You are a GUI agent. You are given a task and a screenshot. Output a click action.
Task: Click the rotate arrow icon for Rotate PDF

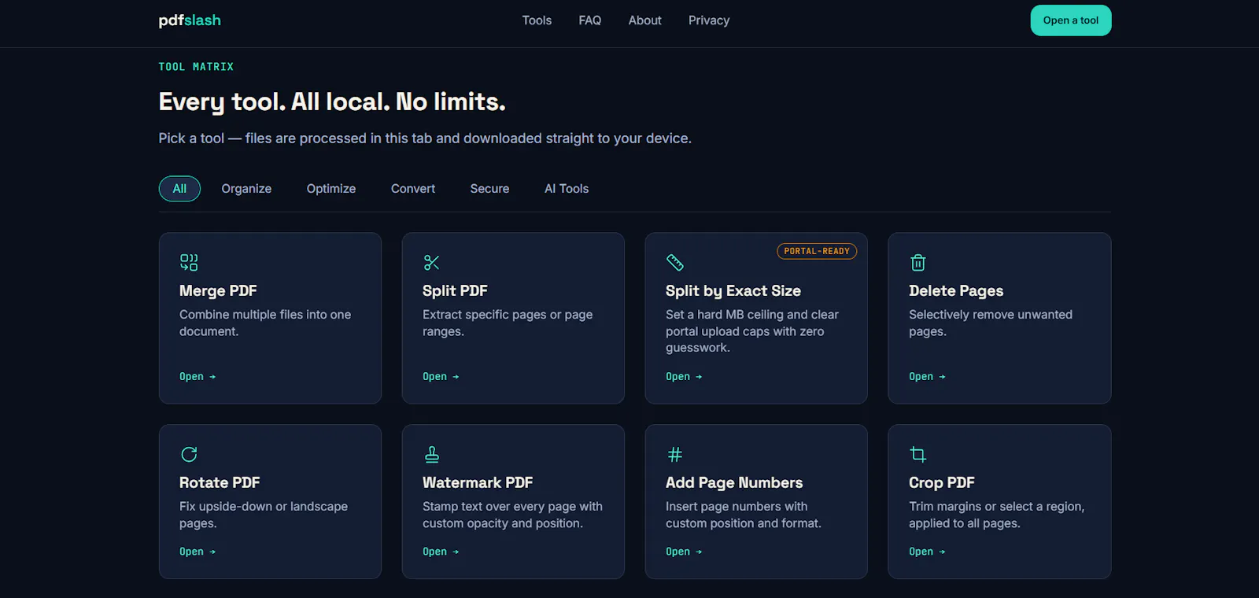(189, 454)
